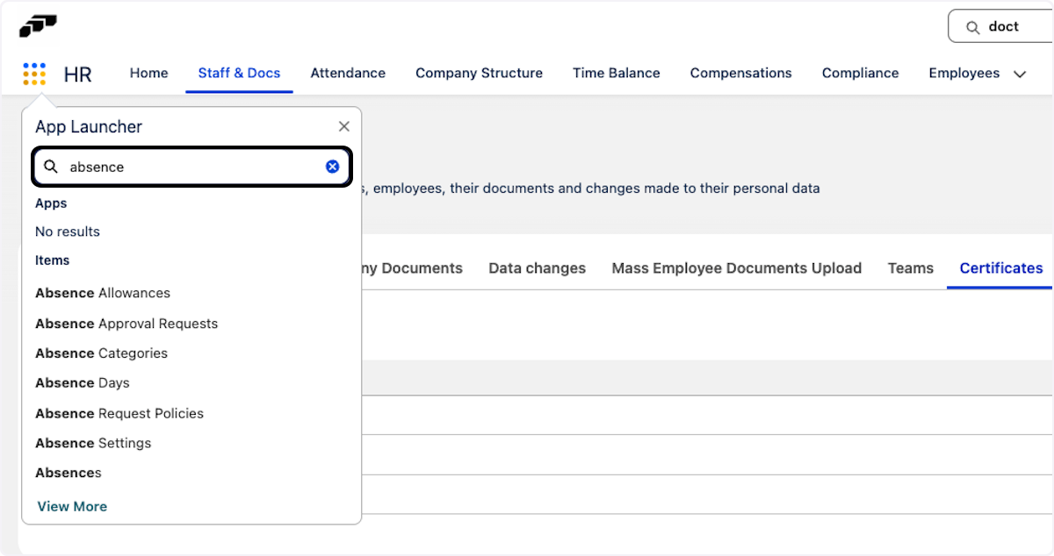The width and height of the screenshot is (1054, 556).
Task: Go to the Home tab
Action: 148,74
